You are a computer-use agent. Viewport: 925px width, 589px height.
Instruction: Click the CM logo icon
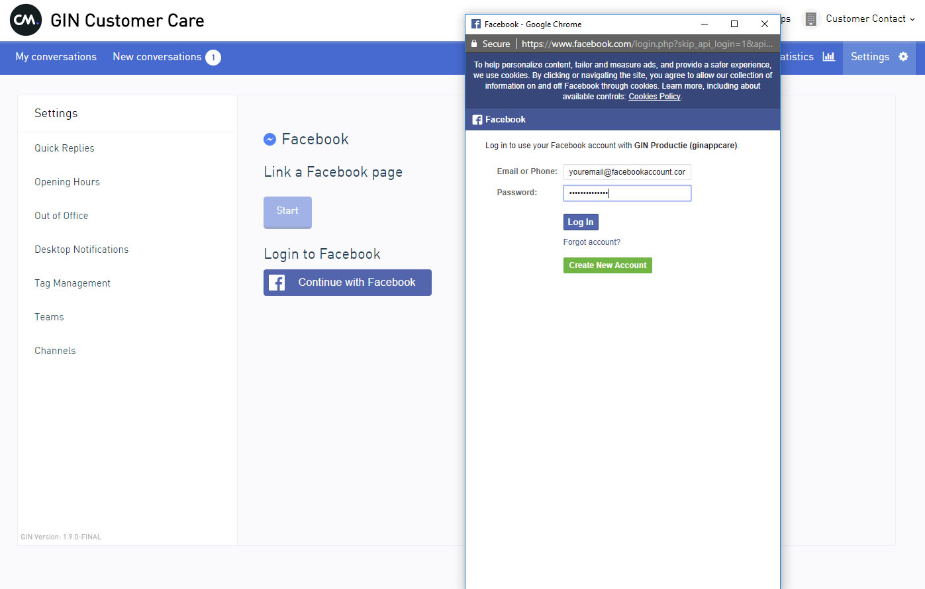pos(26,21)
